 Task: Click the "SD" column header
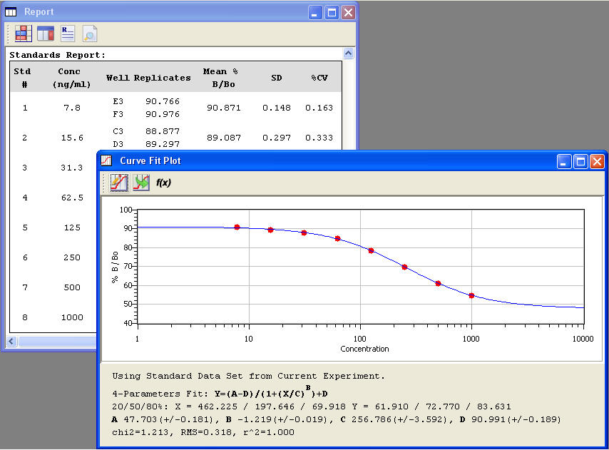[277, 78]
